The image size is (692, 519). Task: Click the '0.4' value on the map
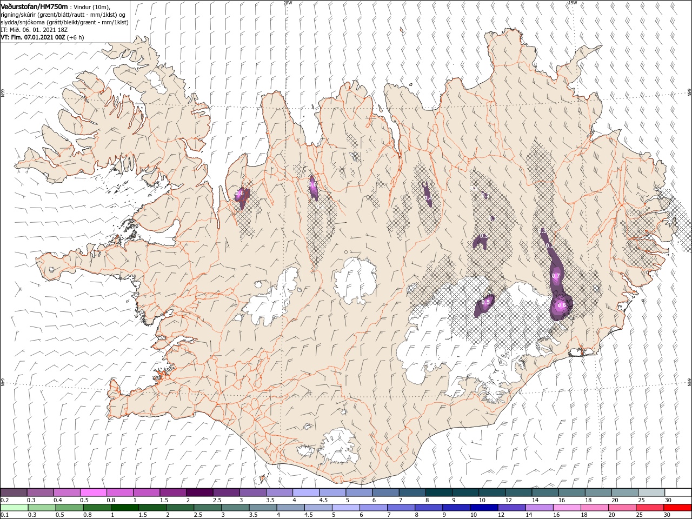click(428, 199)
